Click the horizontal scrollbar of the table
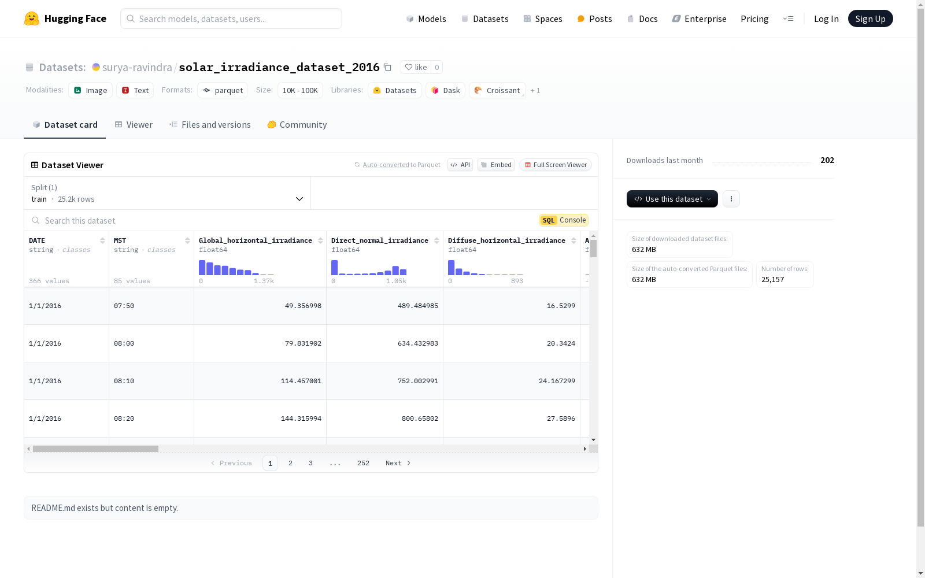This screenshot has width=925, height=578. pyautogui.click(x=95, y=449)
